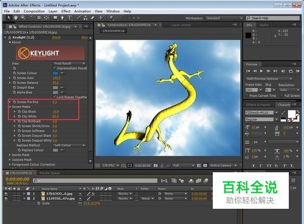This screenshot has height=224, width=304.
Task: Select the Horizontal Type tool
Action: click(69, 18)
